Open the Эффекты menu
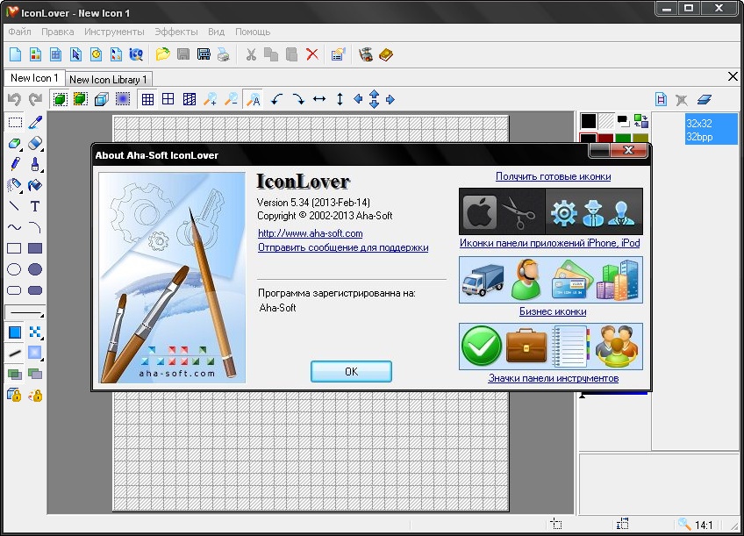Viewport: 744px width, 536px height. (x=176, y=31)
